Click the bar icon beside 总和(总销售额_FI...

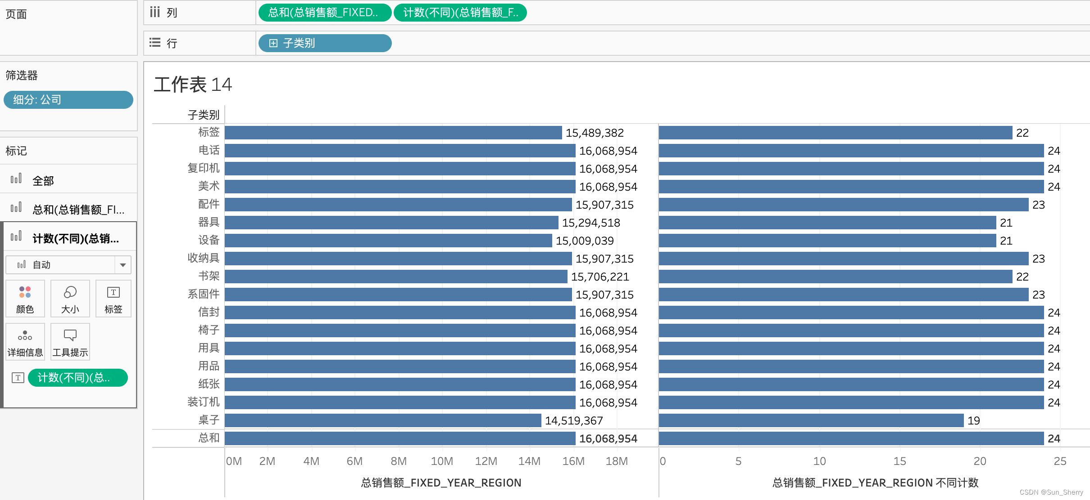(16, 208)
